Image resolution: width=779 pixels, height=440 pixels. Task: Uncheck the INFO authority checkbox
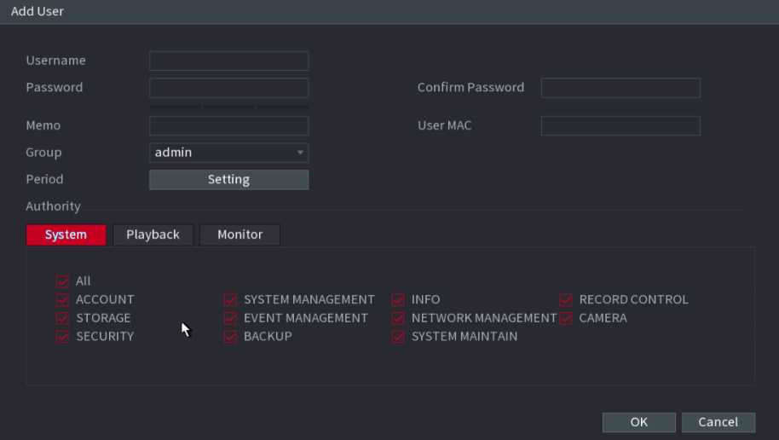point(398,300)
